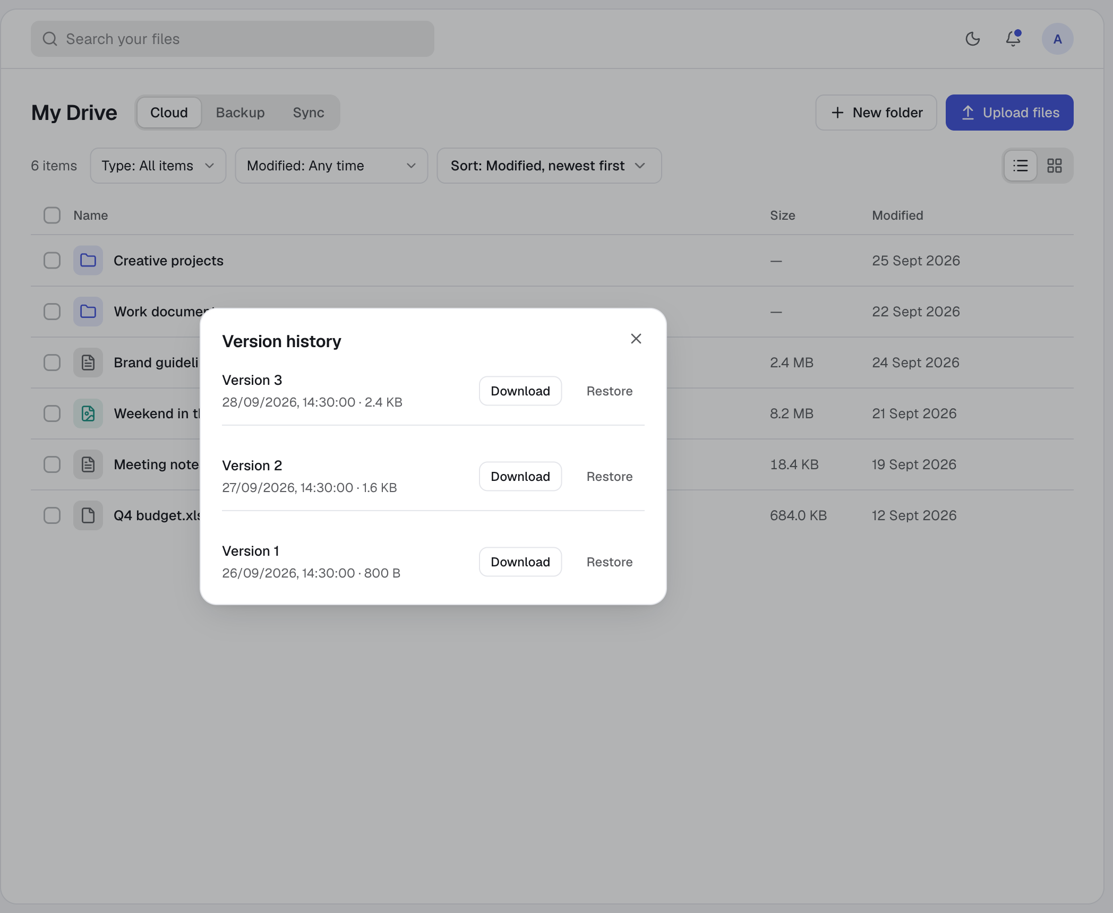
Task: Check the Meeting notes row
Action: (x=52, y=464)
